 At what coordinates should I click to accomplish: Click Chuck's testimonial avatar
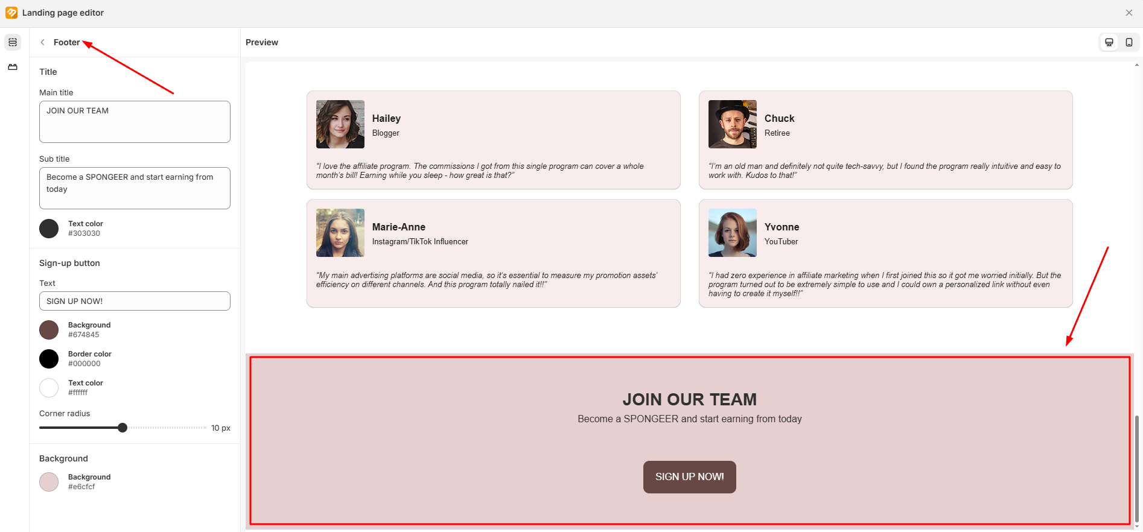(x=732, y=124)
